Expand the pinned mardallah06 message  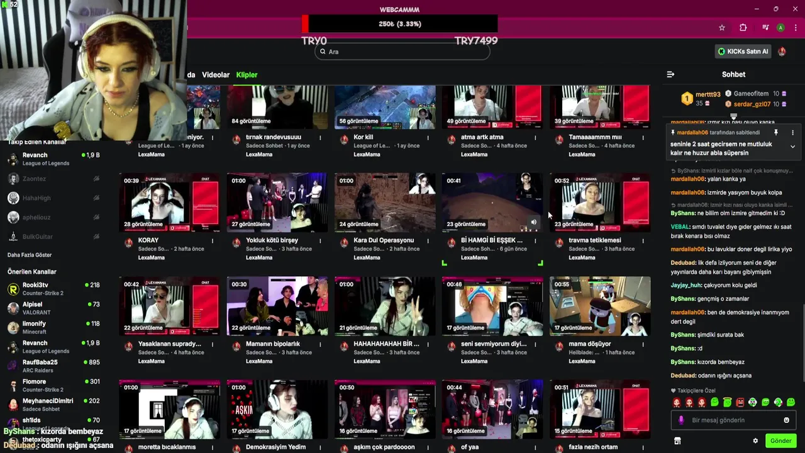coord(792,147)
